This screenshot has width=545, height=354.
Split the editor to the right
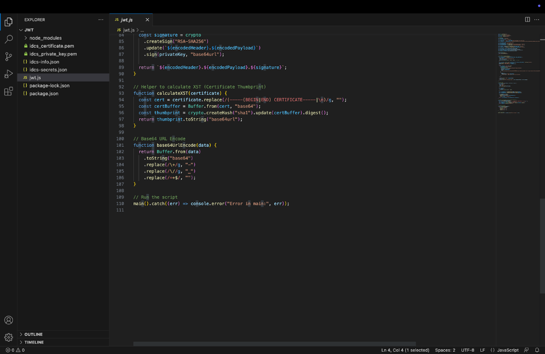point(528,19)
